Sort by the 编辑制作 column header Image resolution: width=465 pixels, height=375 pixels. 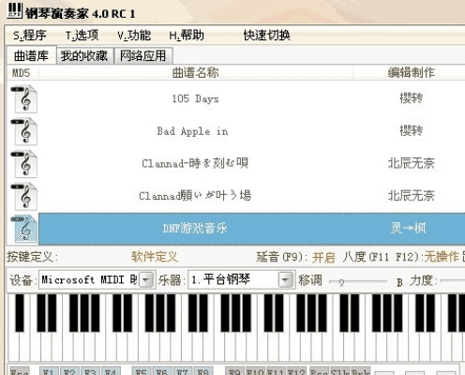click(411, 73)
